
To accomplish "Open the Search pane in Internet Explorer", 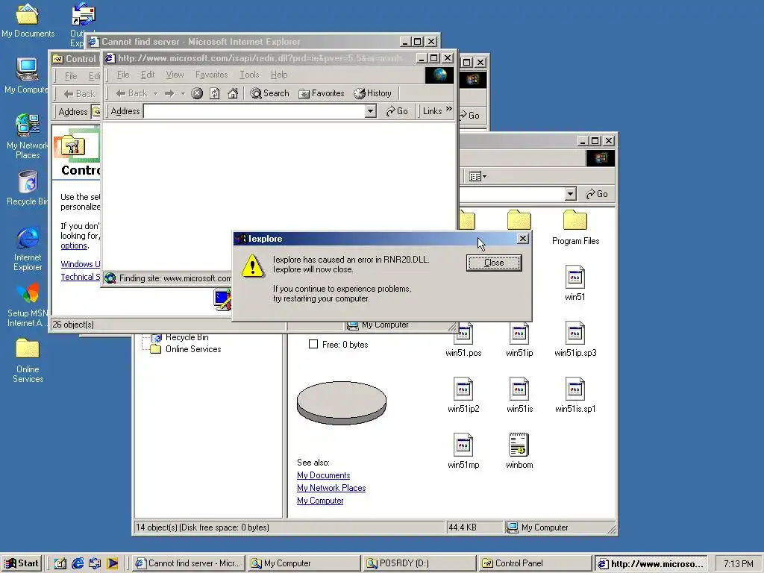I will pos(269,93).
